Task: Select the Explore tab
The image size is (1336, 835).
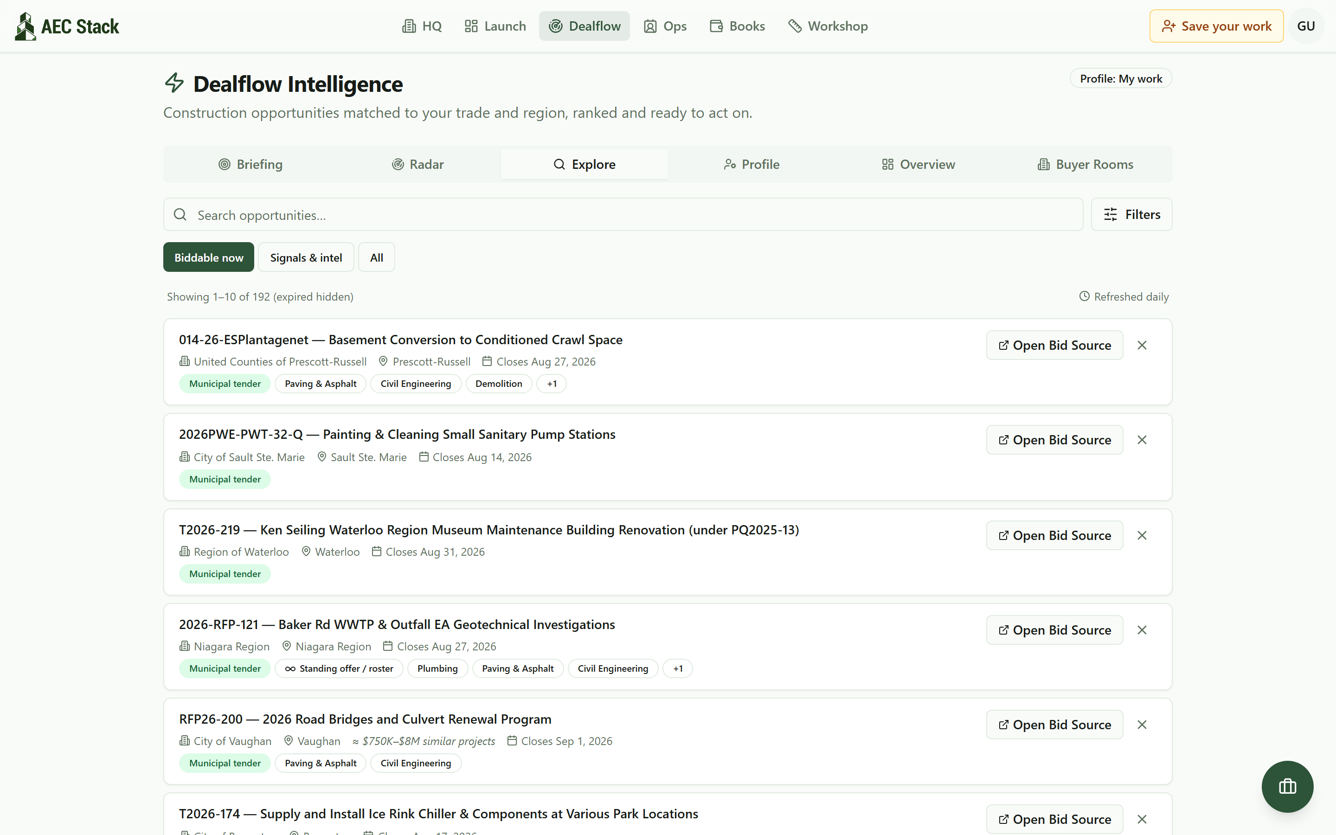Action: pos(584,164)
